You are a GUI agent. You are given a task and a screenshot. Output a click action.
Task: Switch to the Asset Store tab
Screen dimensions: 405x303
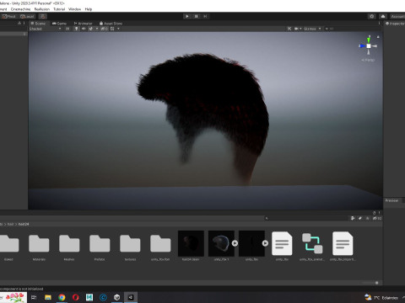111,24
